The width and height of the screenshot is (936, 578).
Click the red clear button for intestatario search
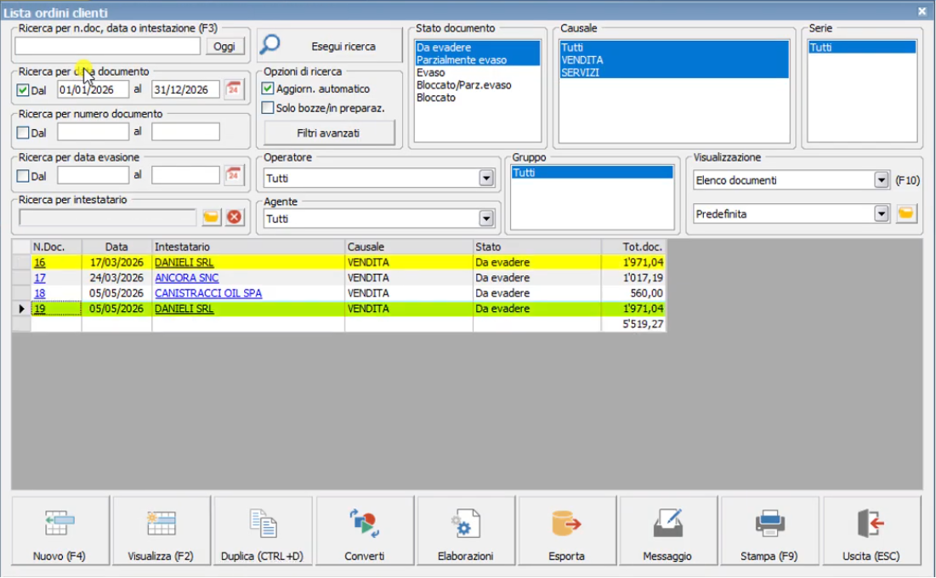click(x=234, y=217)
